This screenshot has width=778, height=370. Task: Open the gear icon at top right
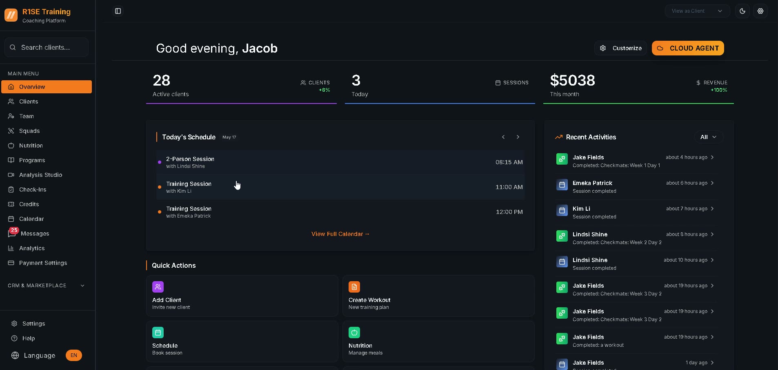760,11
